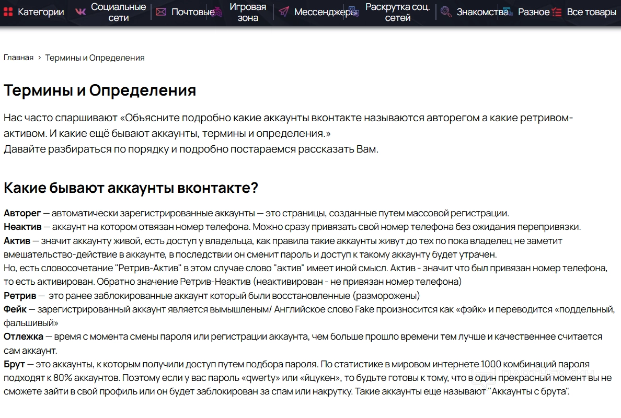Go to the Почтовые category
This screenshot has height=418, width=621.
pos(193,12)
